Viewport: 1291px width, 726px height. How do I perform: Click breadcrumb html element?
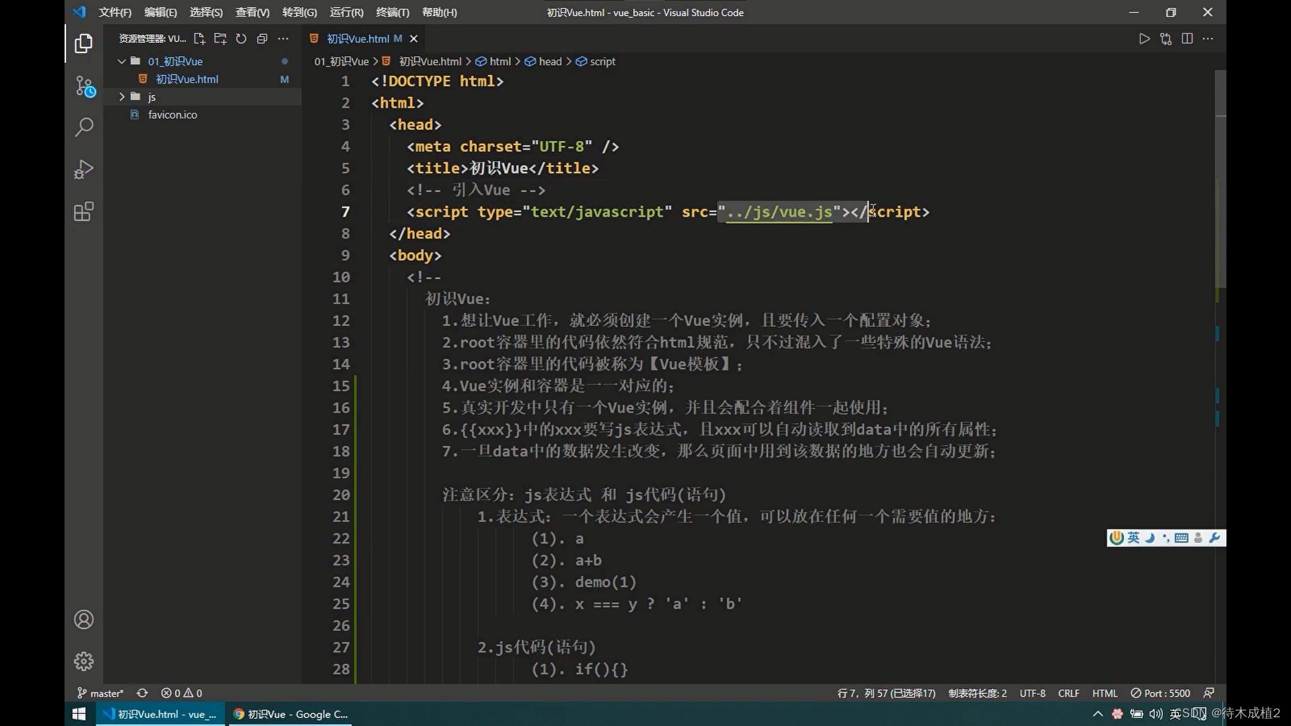tap(500, 61)
